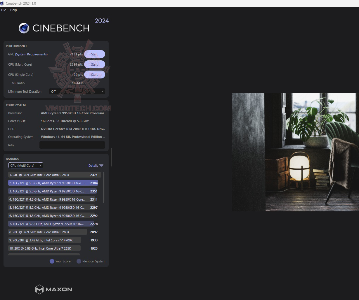The image size is (359, 300).
Task: Select rank 2 entry scoring 2384
Action: 53,183
